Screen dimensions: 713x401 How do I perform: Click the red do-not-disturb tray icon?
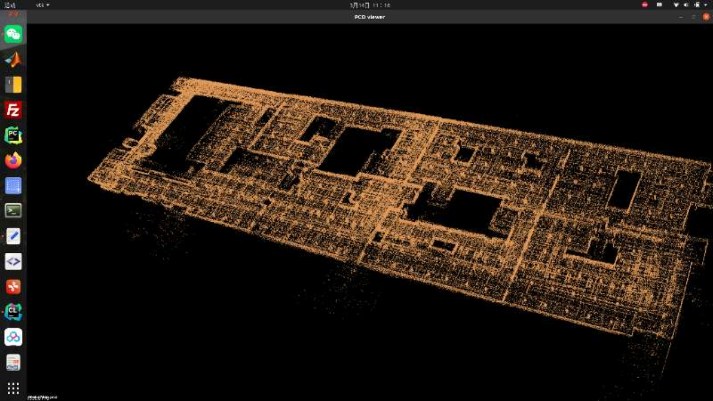(x=644, y=5)
